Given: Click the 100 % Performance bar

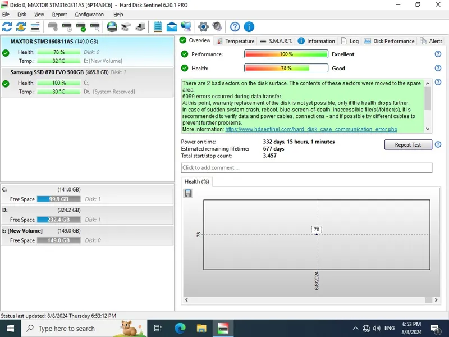Looking at the screenshot, I should click(x=286, y=54).
